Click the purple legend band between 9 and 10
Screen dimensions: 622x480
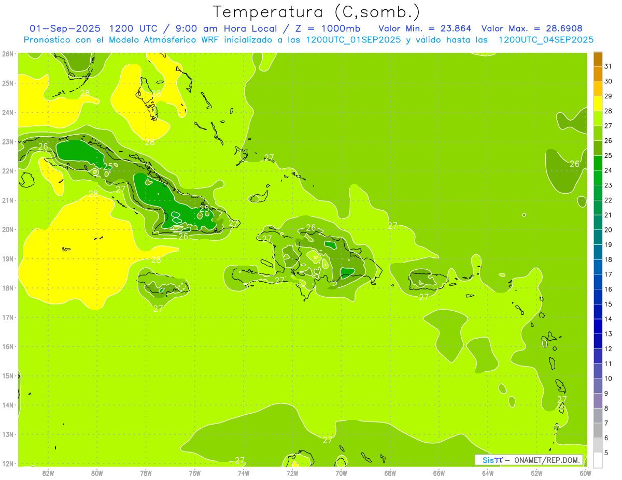tap(598, 386)
